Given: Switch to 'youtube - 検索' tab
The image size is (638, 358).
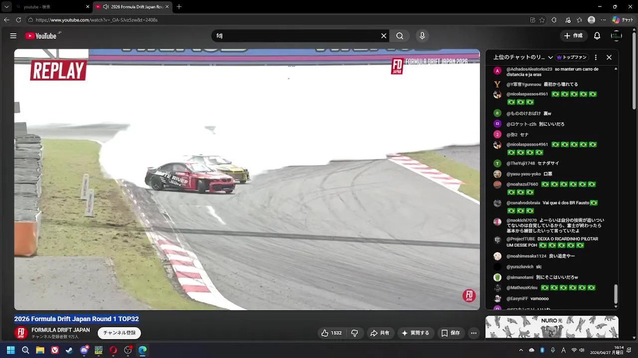Looking at the screenshot, I should click(x=52, y=7).
